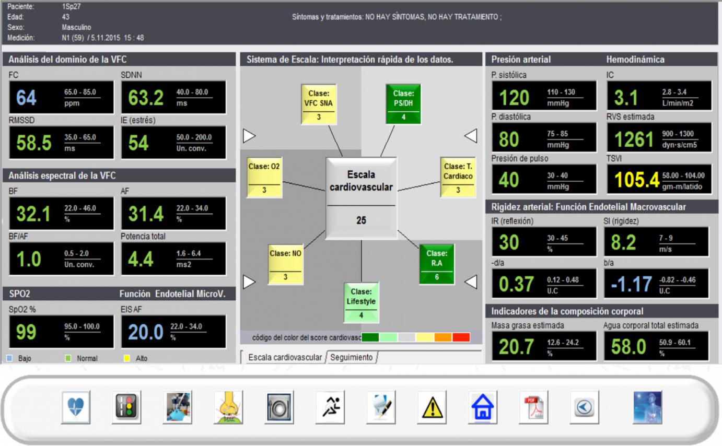Click the human body hologram icon
Viewport: 722px width, 446px height.
[647, 407]
